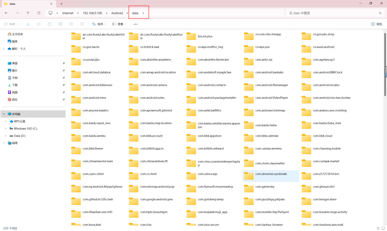Screen dimensions: 387x231
Task: Select the com.autonavi.minimap folder
Action: pyautogui.click(x=271, y=112)
